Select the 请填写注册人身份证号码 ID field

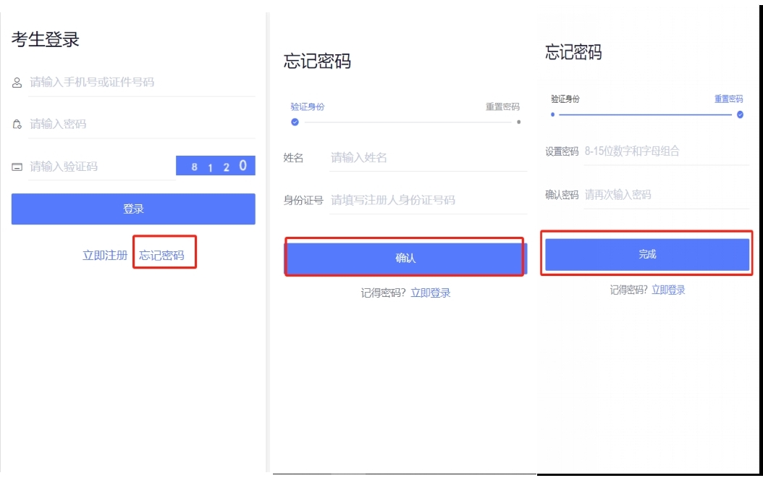coord(427,201)
